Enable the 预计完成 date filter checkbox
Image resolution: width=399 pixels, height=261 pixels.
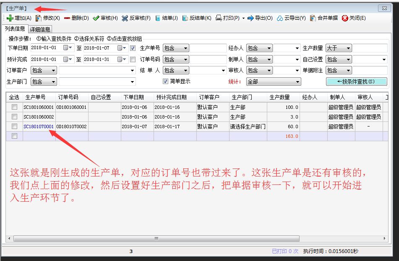tap(133, 59)
